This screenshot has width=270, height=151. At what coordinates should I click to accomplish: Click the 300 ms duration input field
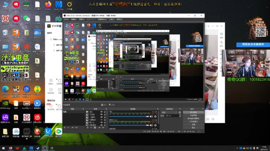(x=172, y=116)
